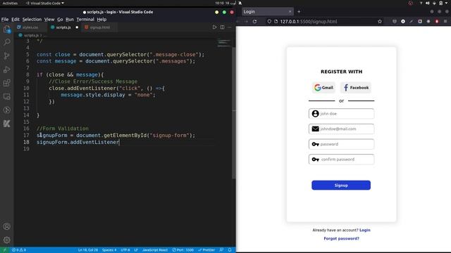Click Ln 18, Col 28 in status bar
The width and height of the screenshot is (451, 253).
(87, 250)
